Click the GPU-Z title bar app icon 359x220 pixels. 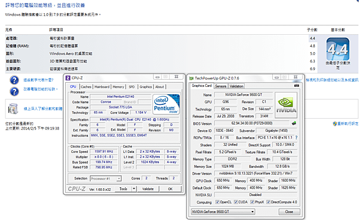coord(191,78)
